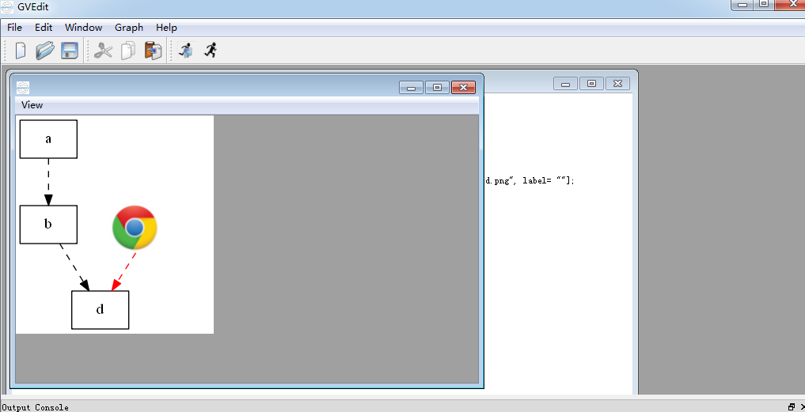Close the background editor window
Screen dimensions: 805x412
tap(617, 84)
